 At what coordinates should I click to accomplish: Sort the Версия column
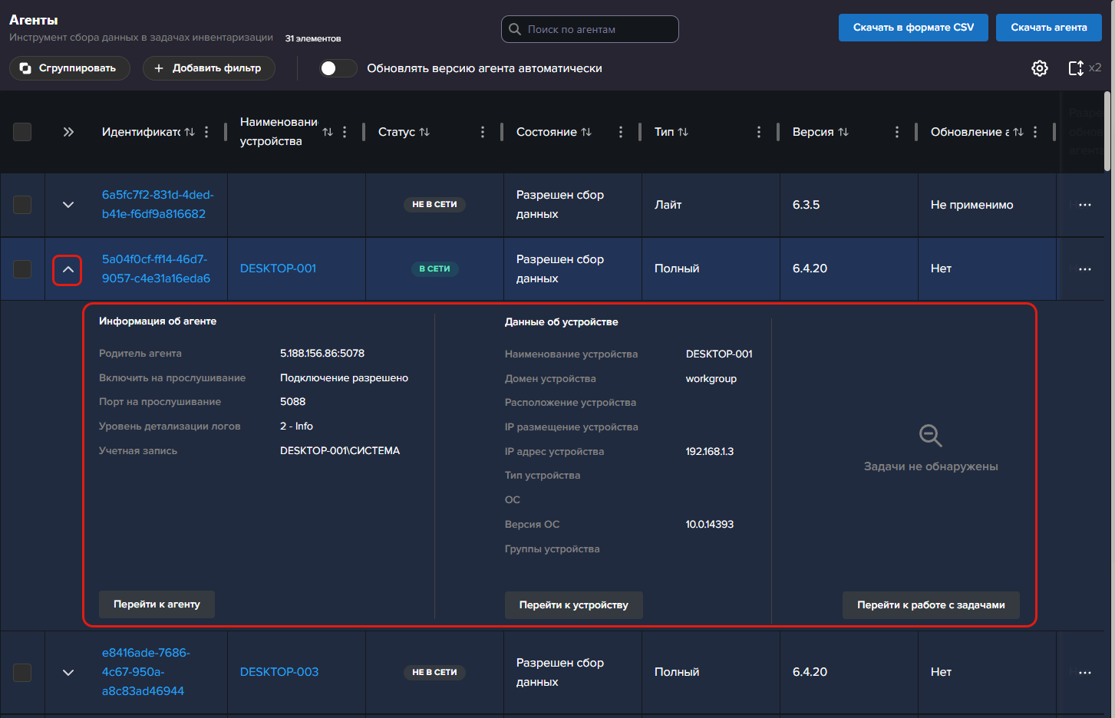point(843,132)
